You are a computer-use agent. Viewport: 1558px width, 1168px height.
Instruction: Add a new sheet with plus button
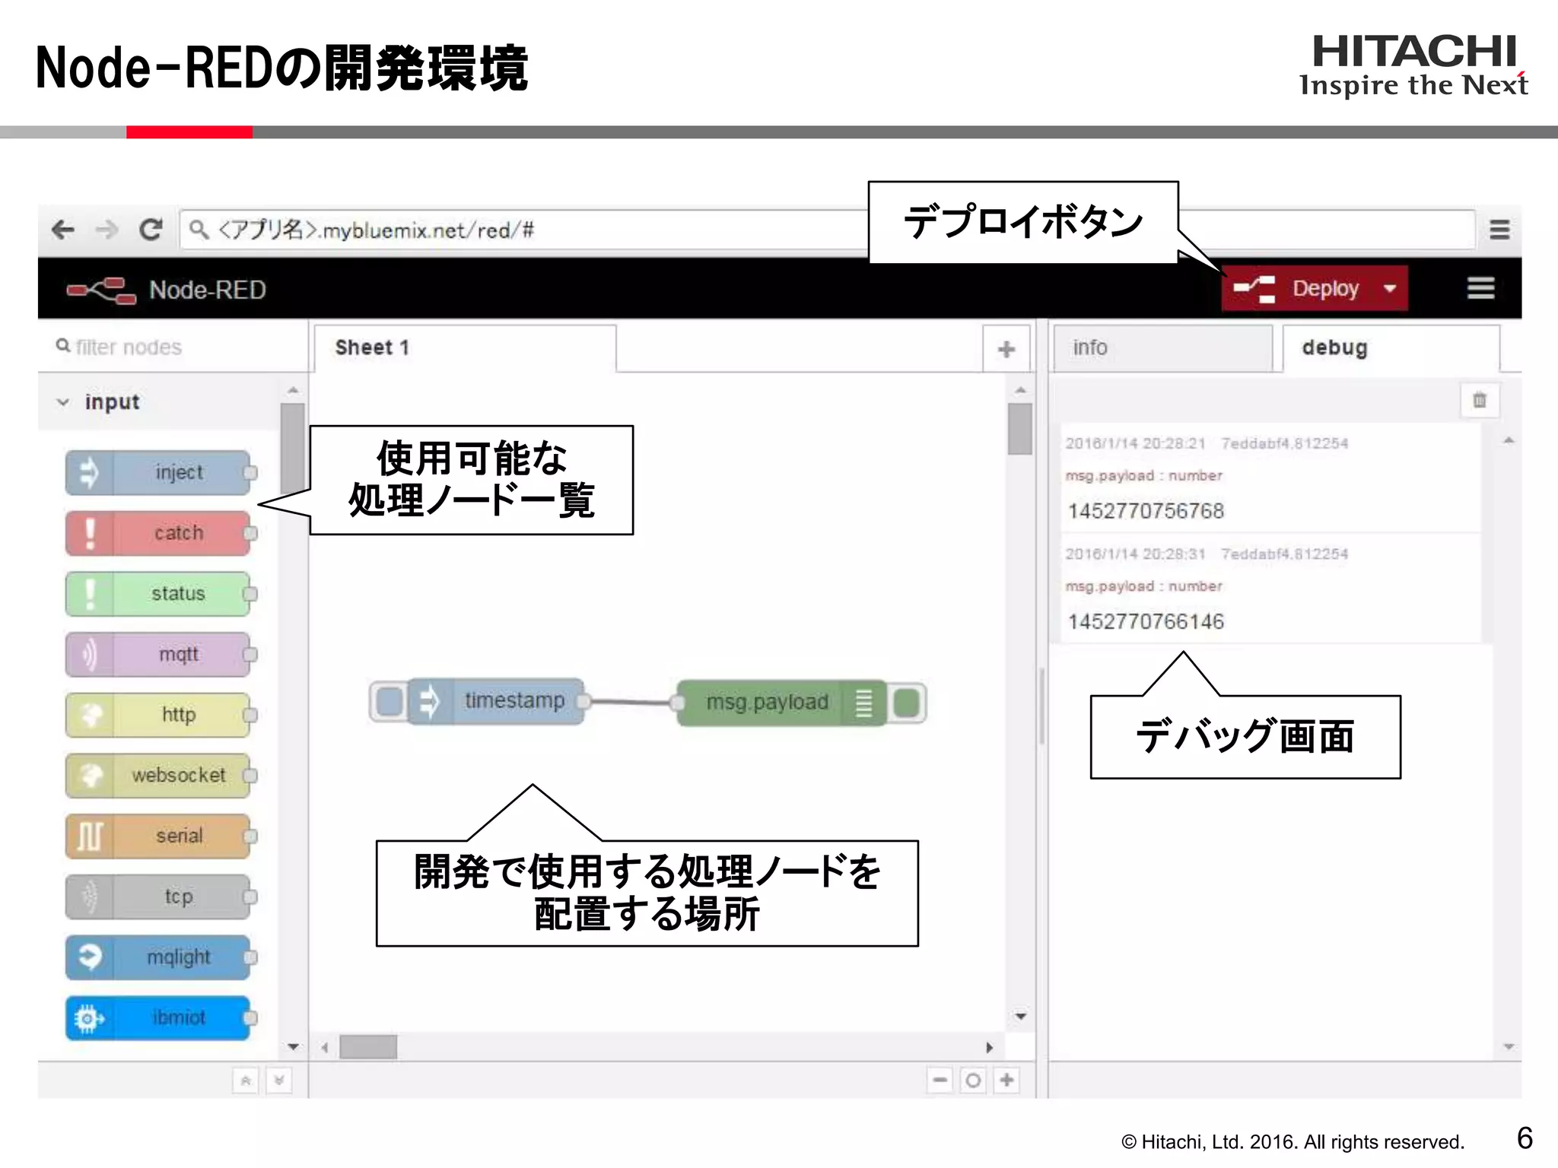1006,349
